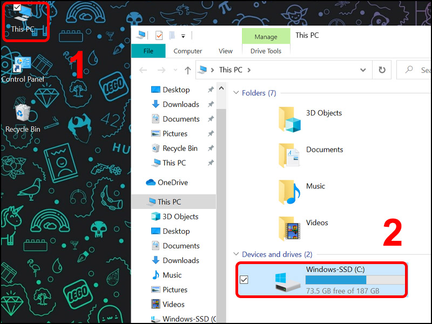The width and height of the screenshot is (432, 324).
Task: Collapse the Folders (7) section
Action: 236,93
